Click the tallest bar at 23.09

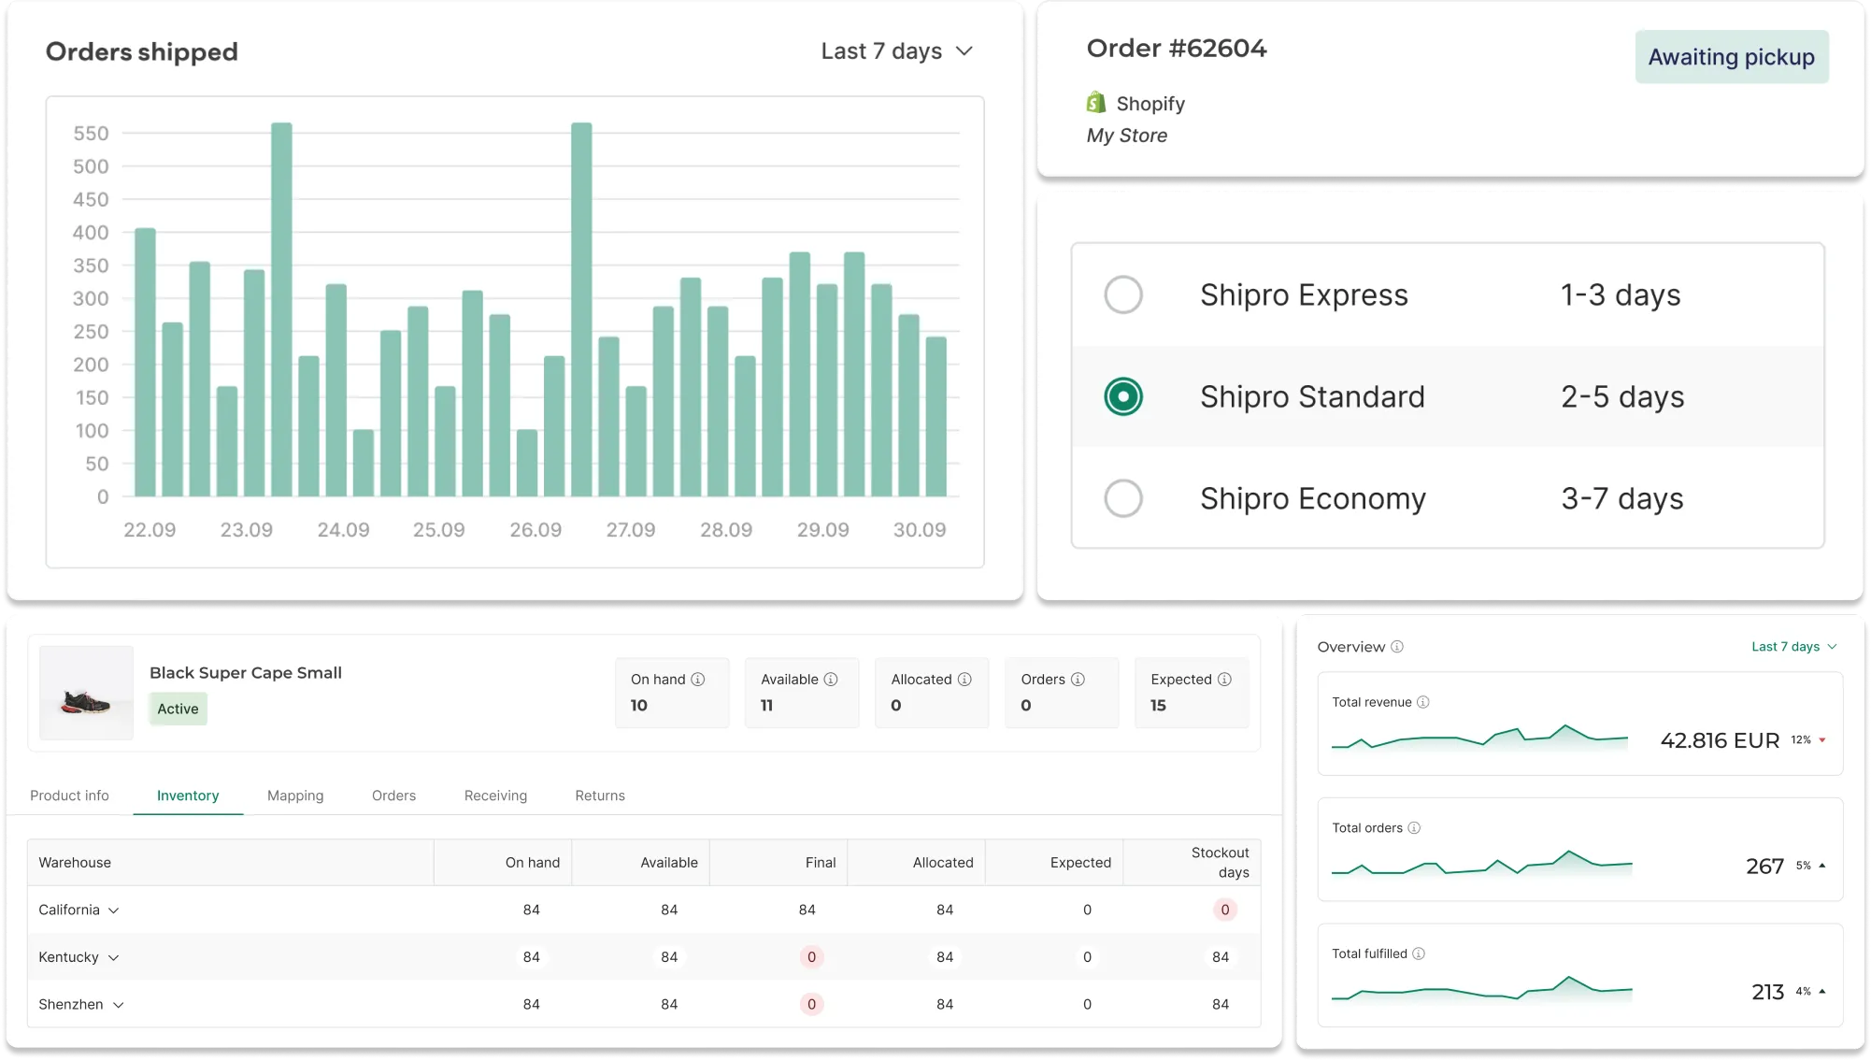pyautogui.click(x=281, y=308)
